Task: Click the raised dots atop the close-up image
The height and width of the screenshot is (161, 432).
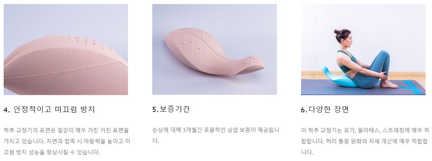Action: [x=83, y=41]
